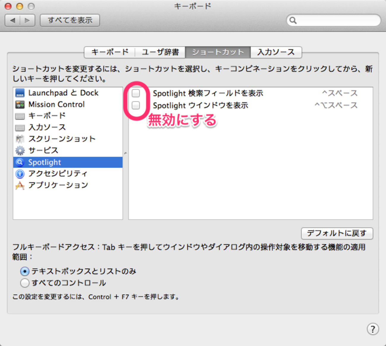
Task: Click the キーボード keyboard icon in list
Action: point(20,116)
